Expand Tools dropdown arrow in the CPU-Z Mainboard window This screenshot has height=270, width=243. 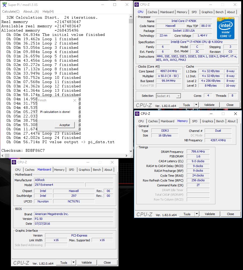[x=73, y=263]
